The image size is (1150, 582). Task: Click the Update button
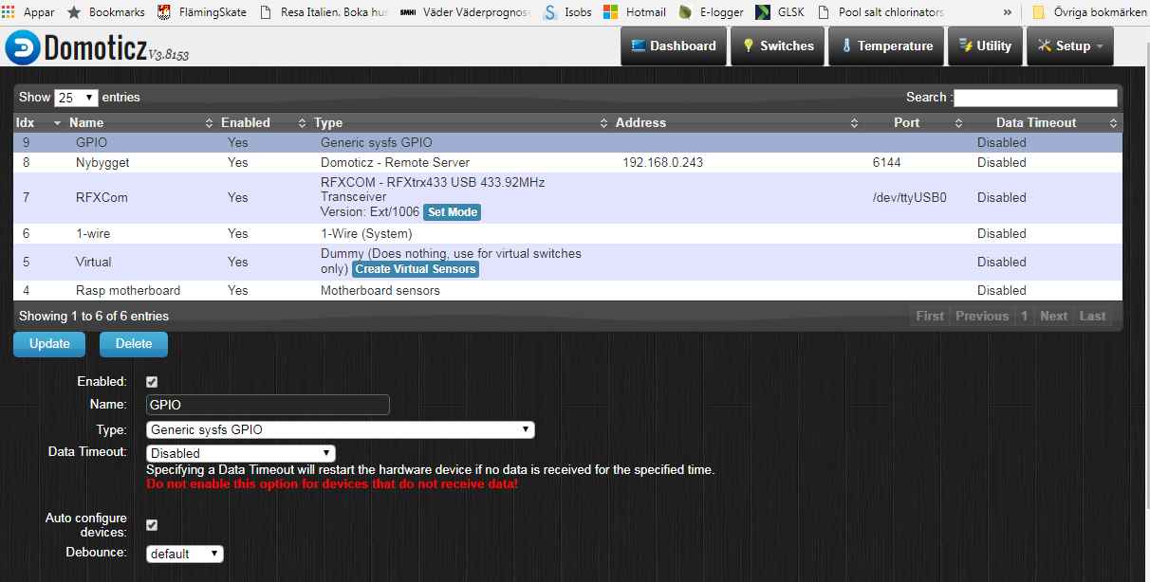[x=49, y=344]
